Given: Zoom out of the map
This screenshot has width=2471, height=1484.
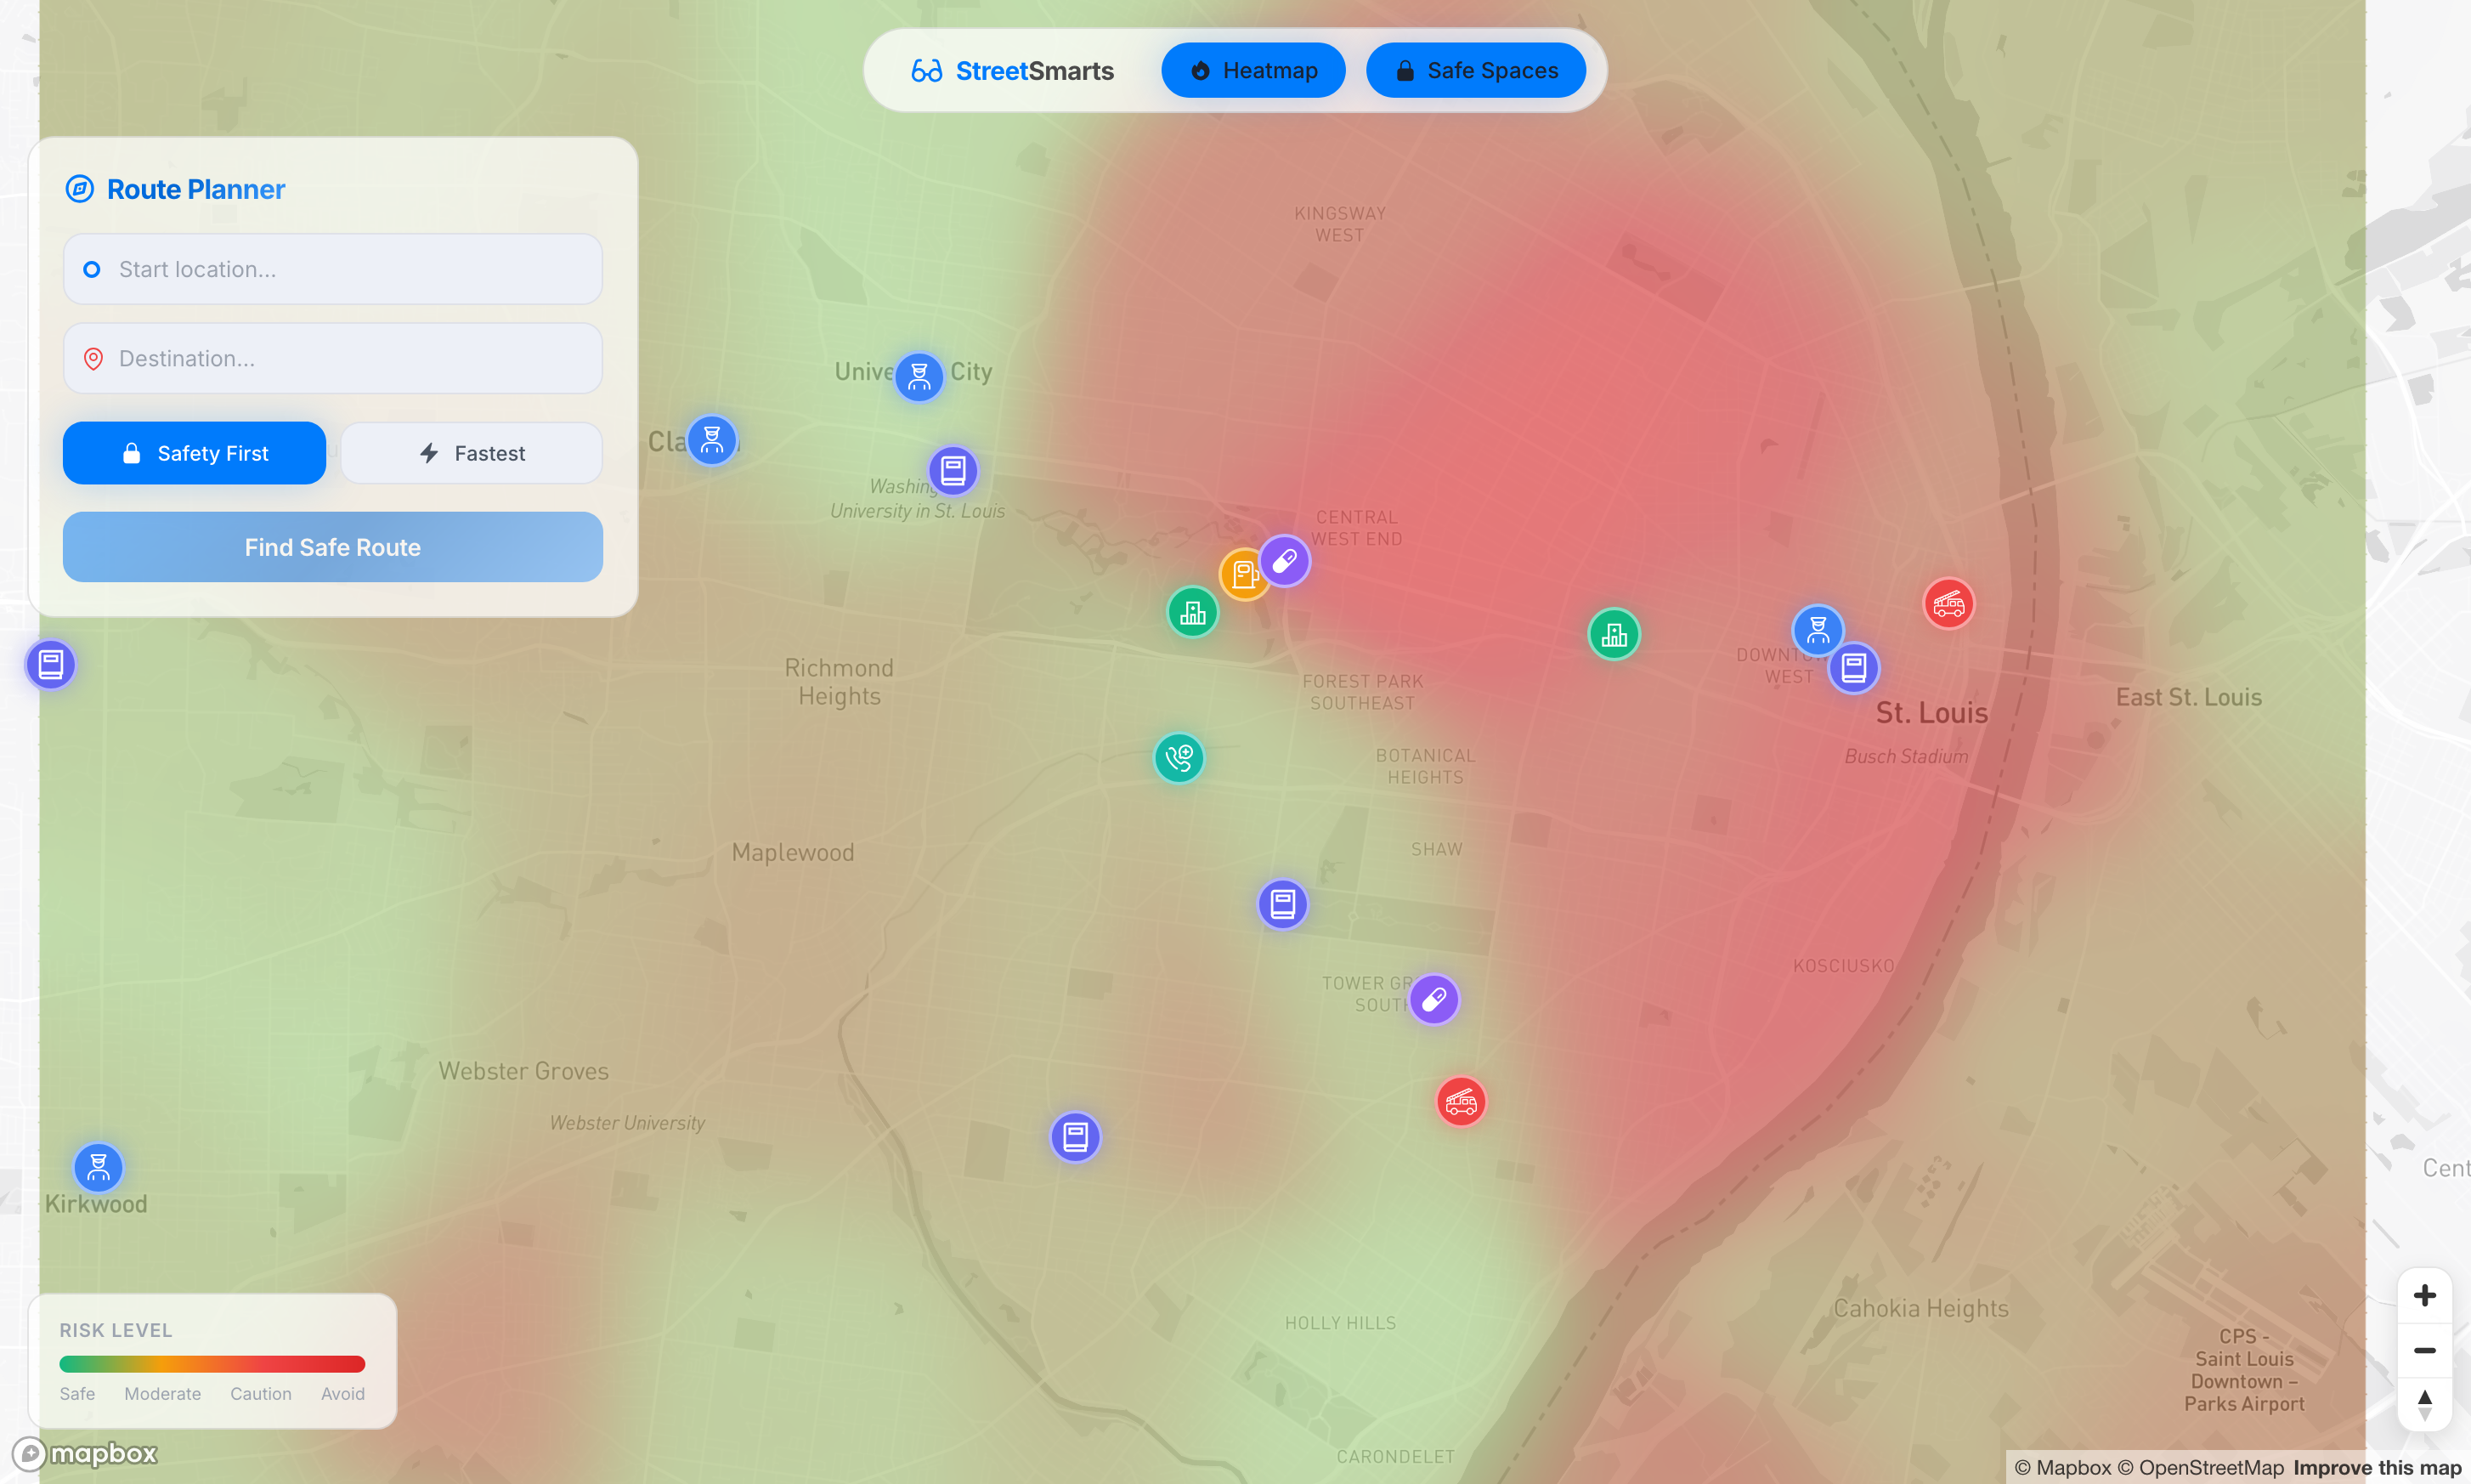Looking at the screenshot, I should [x=2424, y=1351].
